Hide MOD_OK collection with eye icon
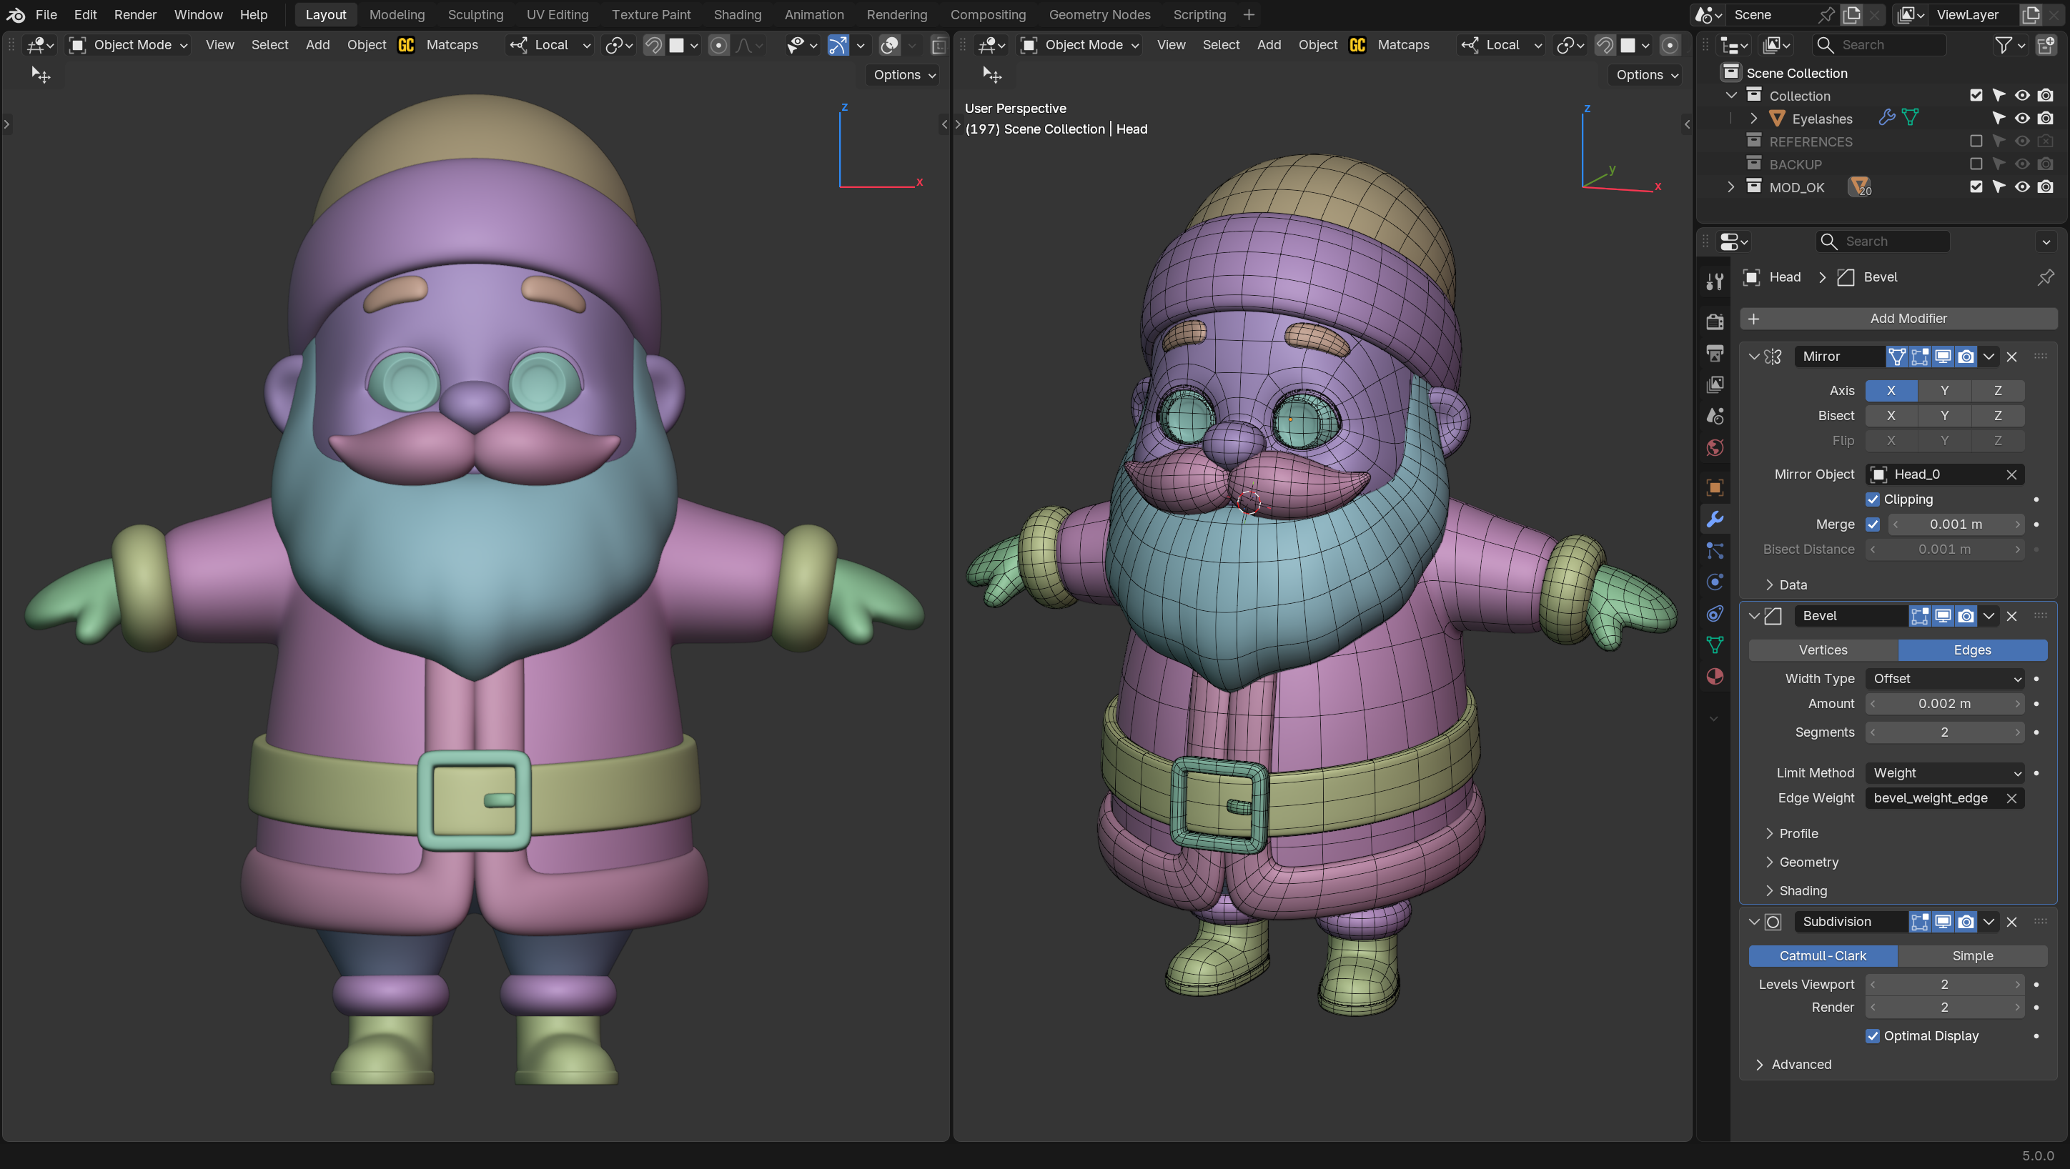2070x1169 pixels. pos(2022,186)
